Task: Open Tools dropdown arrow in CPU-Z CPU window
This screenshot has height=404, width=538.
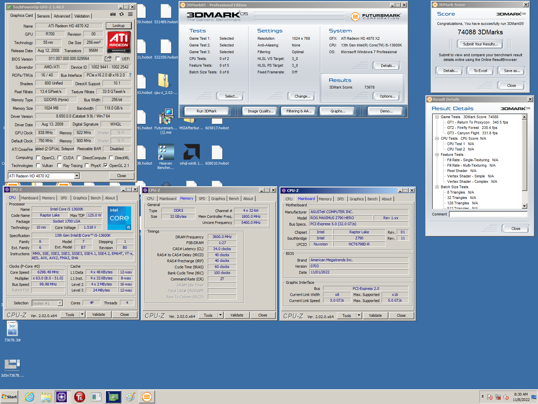Action: coord(82,314)
